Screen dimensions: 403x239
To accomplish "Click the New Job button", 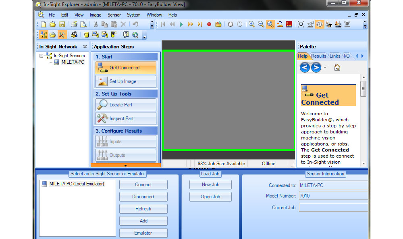I will point(210,185).
